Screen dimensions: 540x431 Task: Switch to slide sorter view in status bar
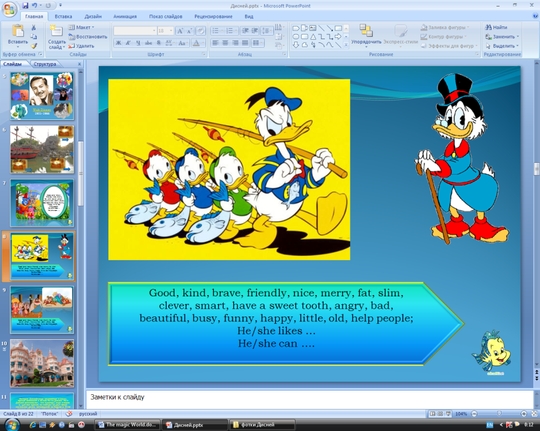click(x=440, y=414)
